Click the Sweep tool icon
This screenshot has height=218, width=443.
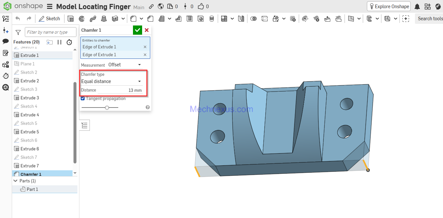[92, 19]
